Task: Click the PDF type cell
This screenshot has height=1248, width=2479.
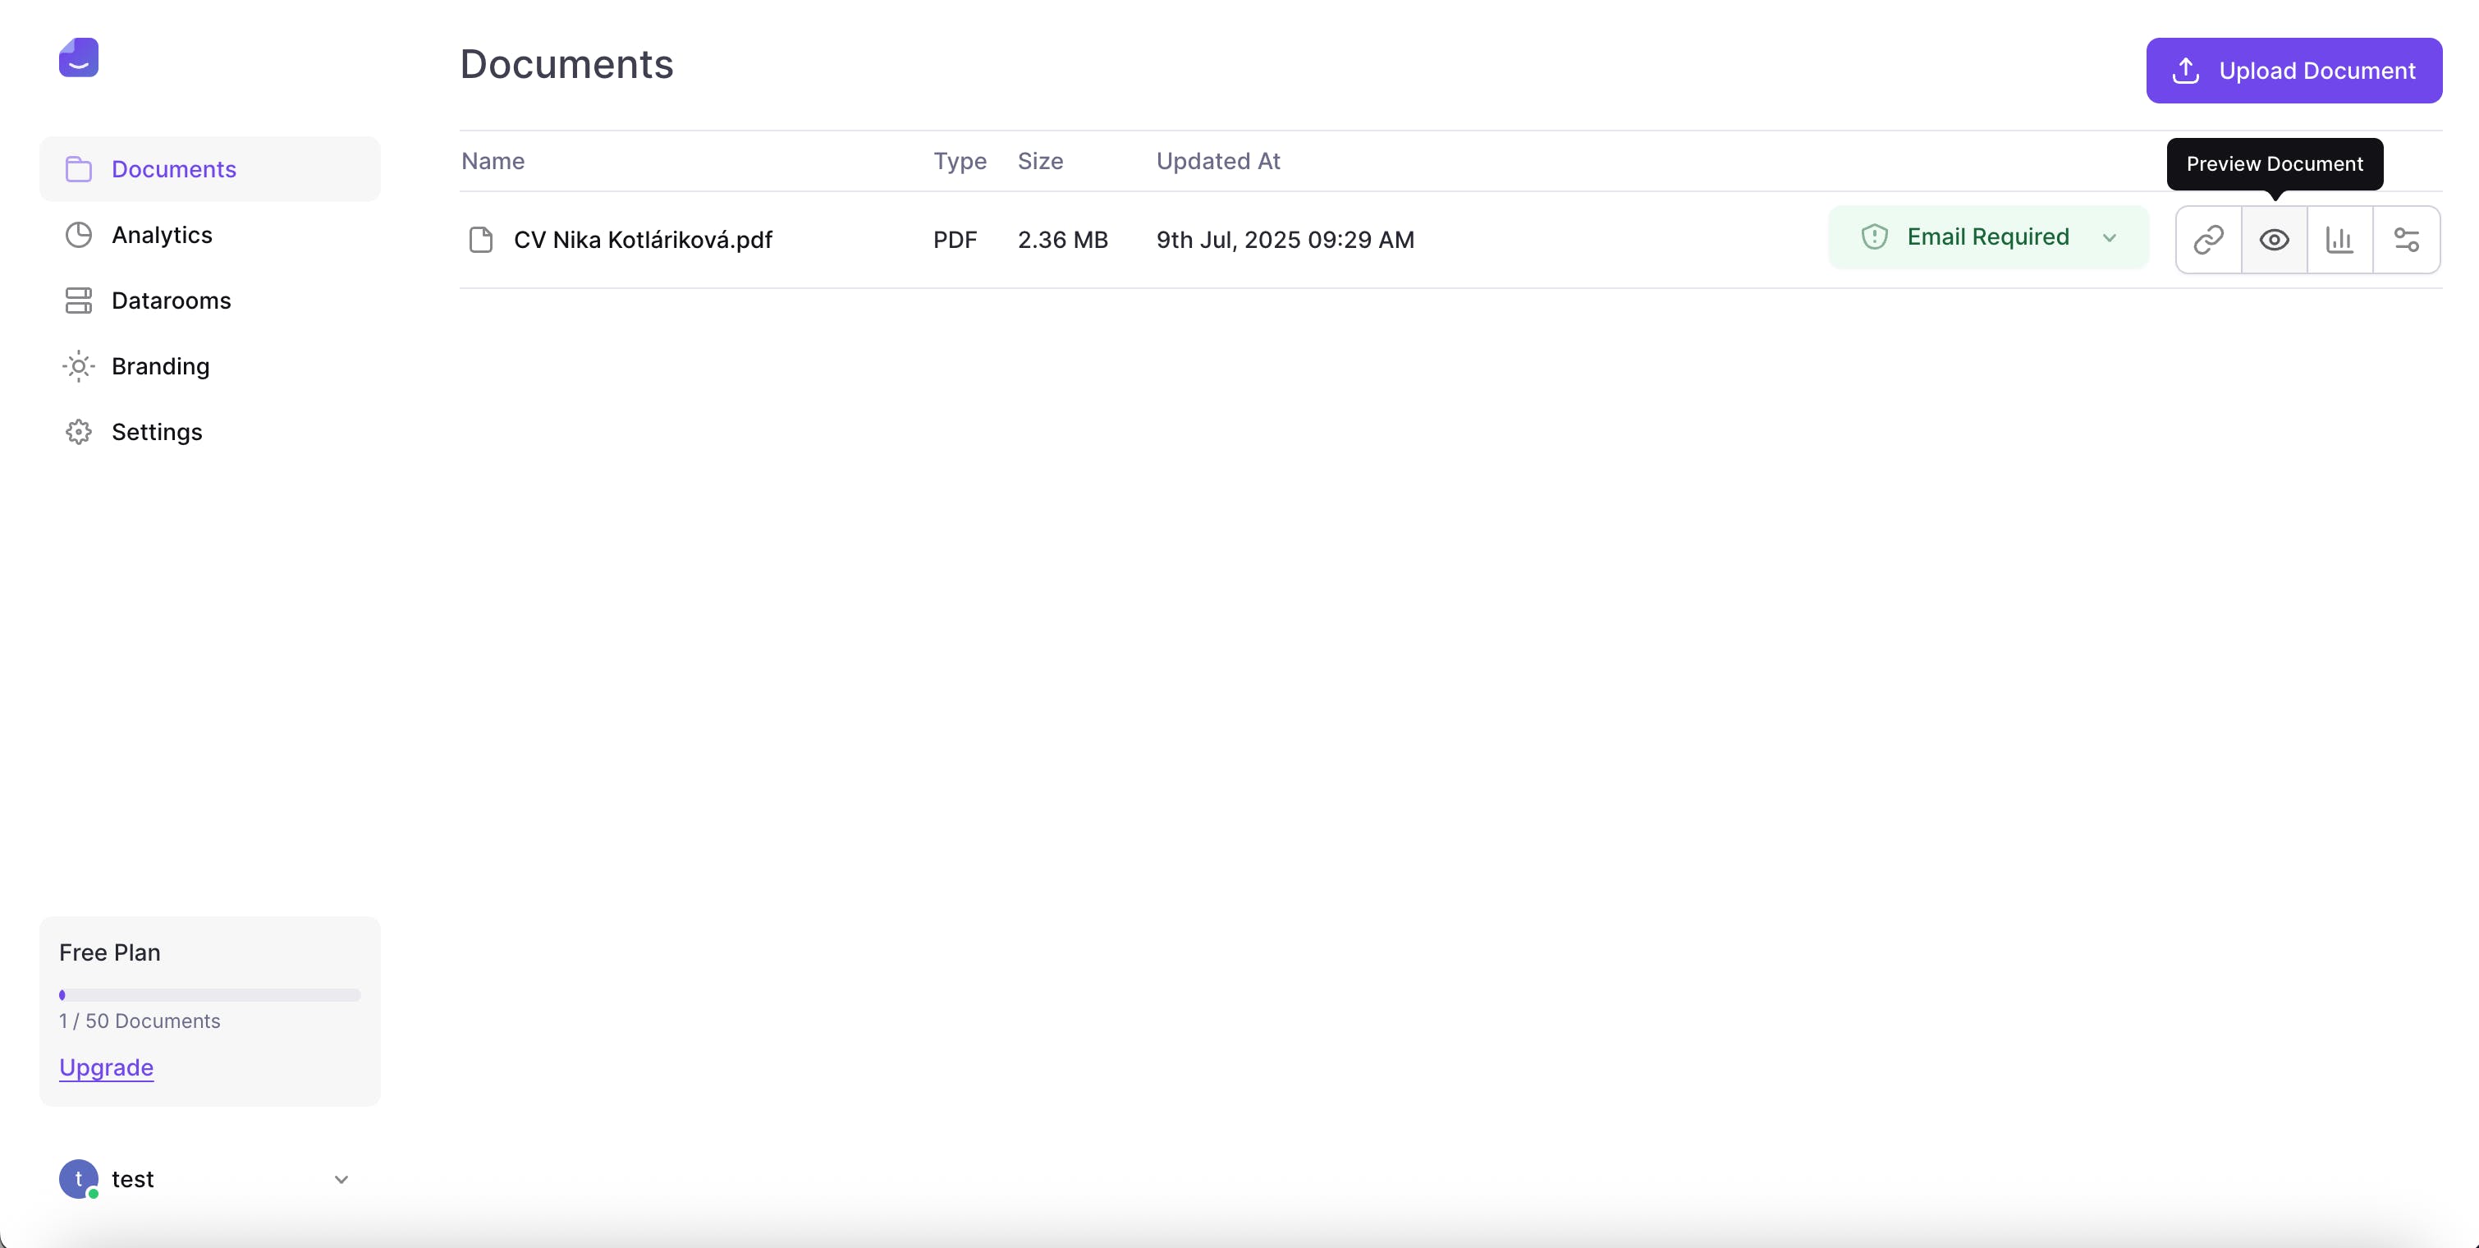Action: pyautogui.click(x=955, y=240)
